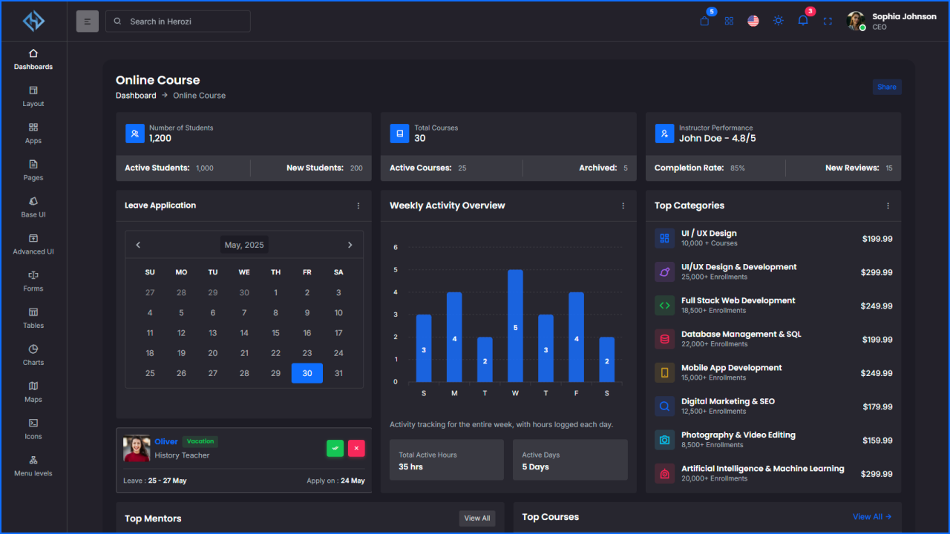Open Base UI from the sidebar menu
The image size is (950, 534).
33,208
